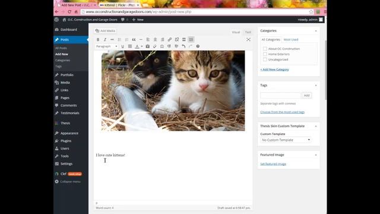380x214 pixels.
Task: Insert a numbered list
Action: coord(126,40)
